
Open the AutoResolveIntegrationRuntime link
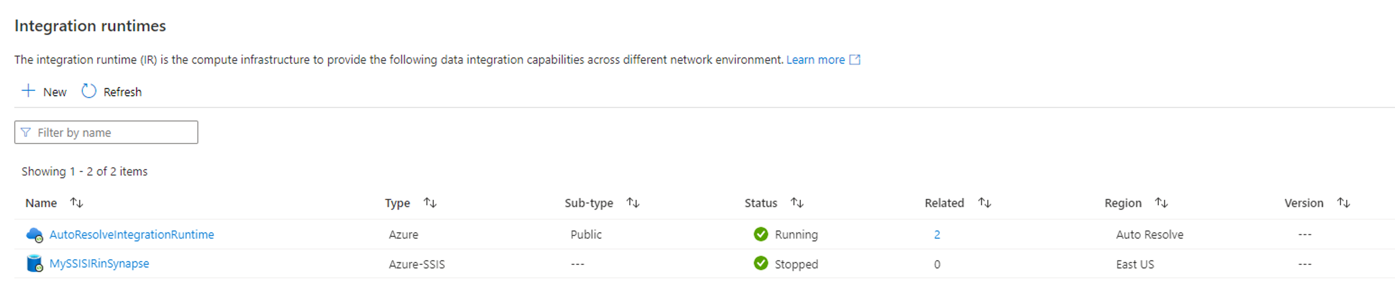click(x=131, y=235)
